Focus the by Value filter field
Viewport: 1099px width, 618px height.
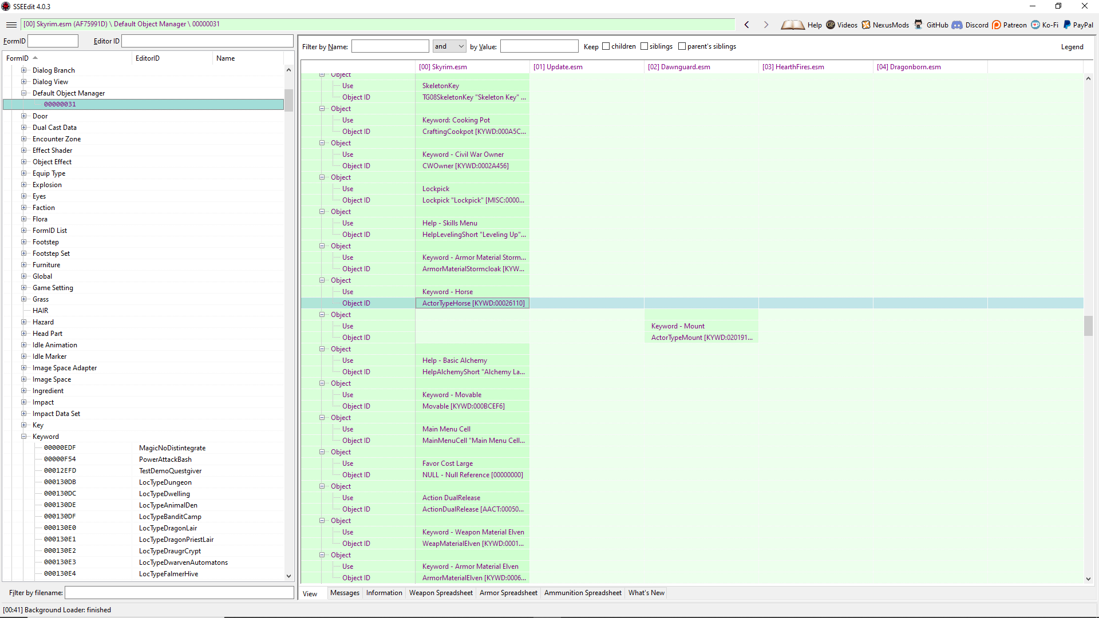[539, 46]
